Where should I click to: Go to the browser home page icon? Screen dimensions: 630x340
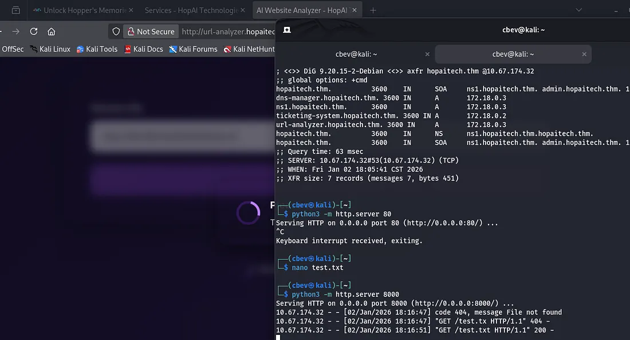52,31
